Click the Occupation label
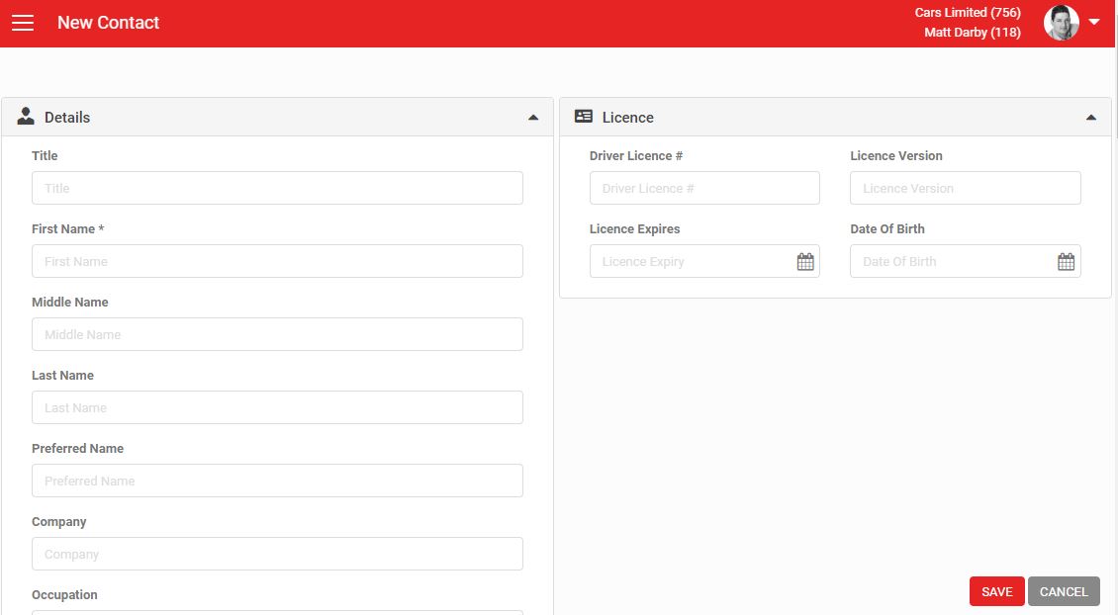Screen dimensions: 1118x615 [x=64, y=594]
